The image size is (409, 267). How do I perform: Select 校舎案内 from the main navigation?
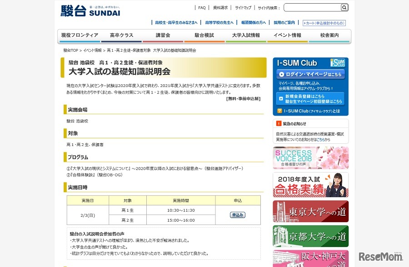329,34
